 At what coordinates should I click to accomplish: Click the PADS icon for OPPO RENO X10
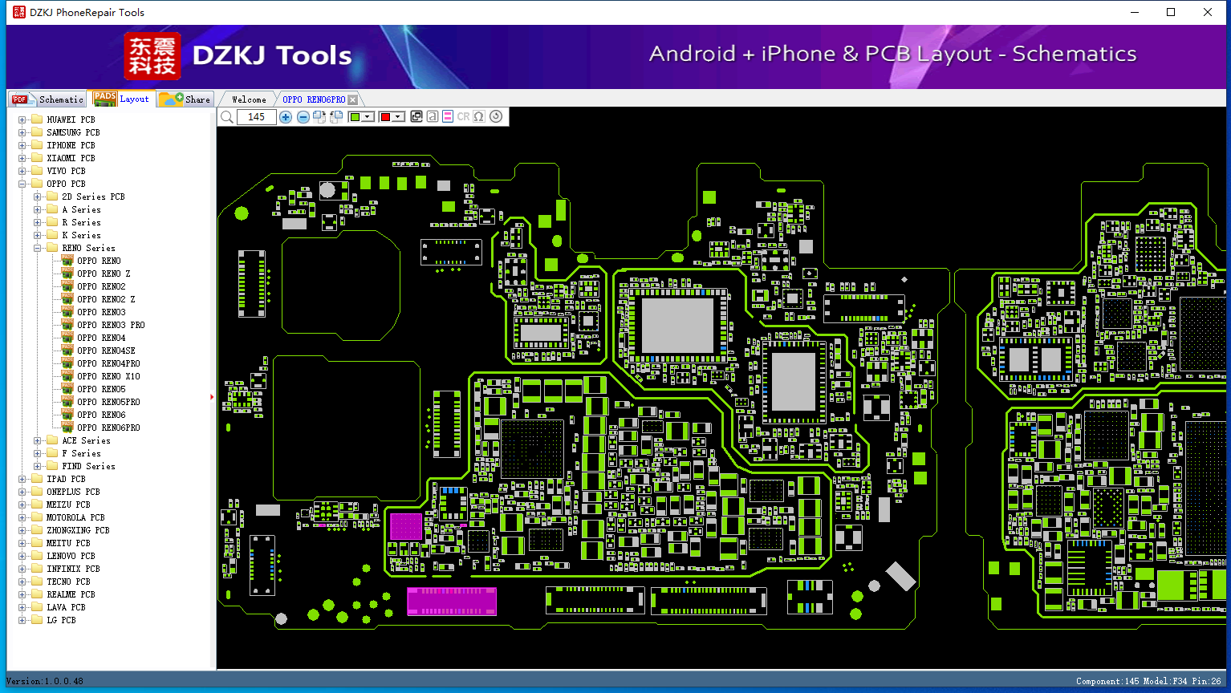67,376
